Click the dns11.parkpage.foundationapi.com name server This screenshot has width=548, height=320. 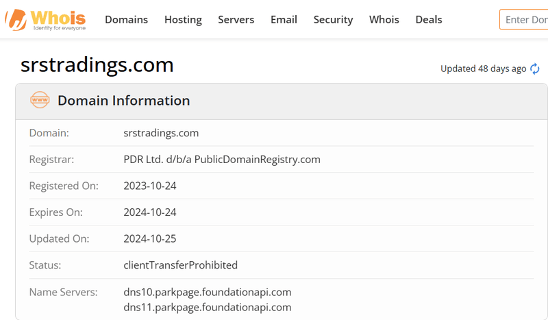click(207, 307)
